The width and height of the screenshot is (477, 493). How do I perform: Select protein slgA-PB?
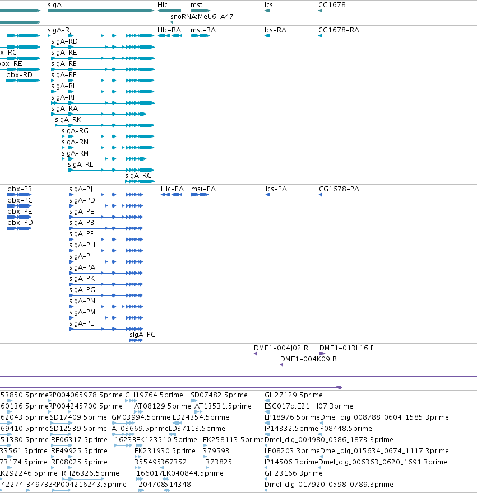[106, 228]
